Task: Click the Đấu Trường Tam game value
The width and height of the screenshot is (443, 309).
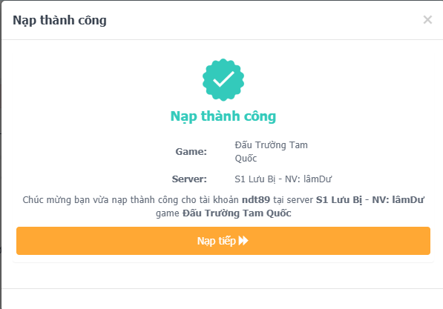Action: (272, 145)
